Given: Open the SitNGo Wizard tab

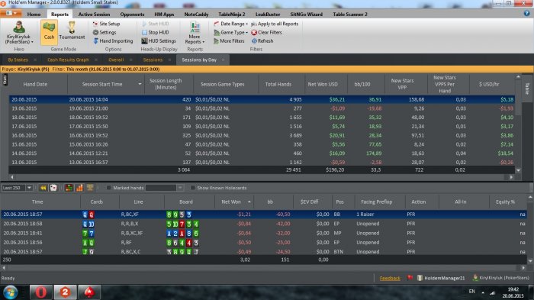Looking at the screenshot, I should (x=306, y=15).
